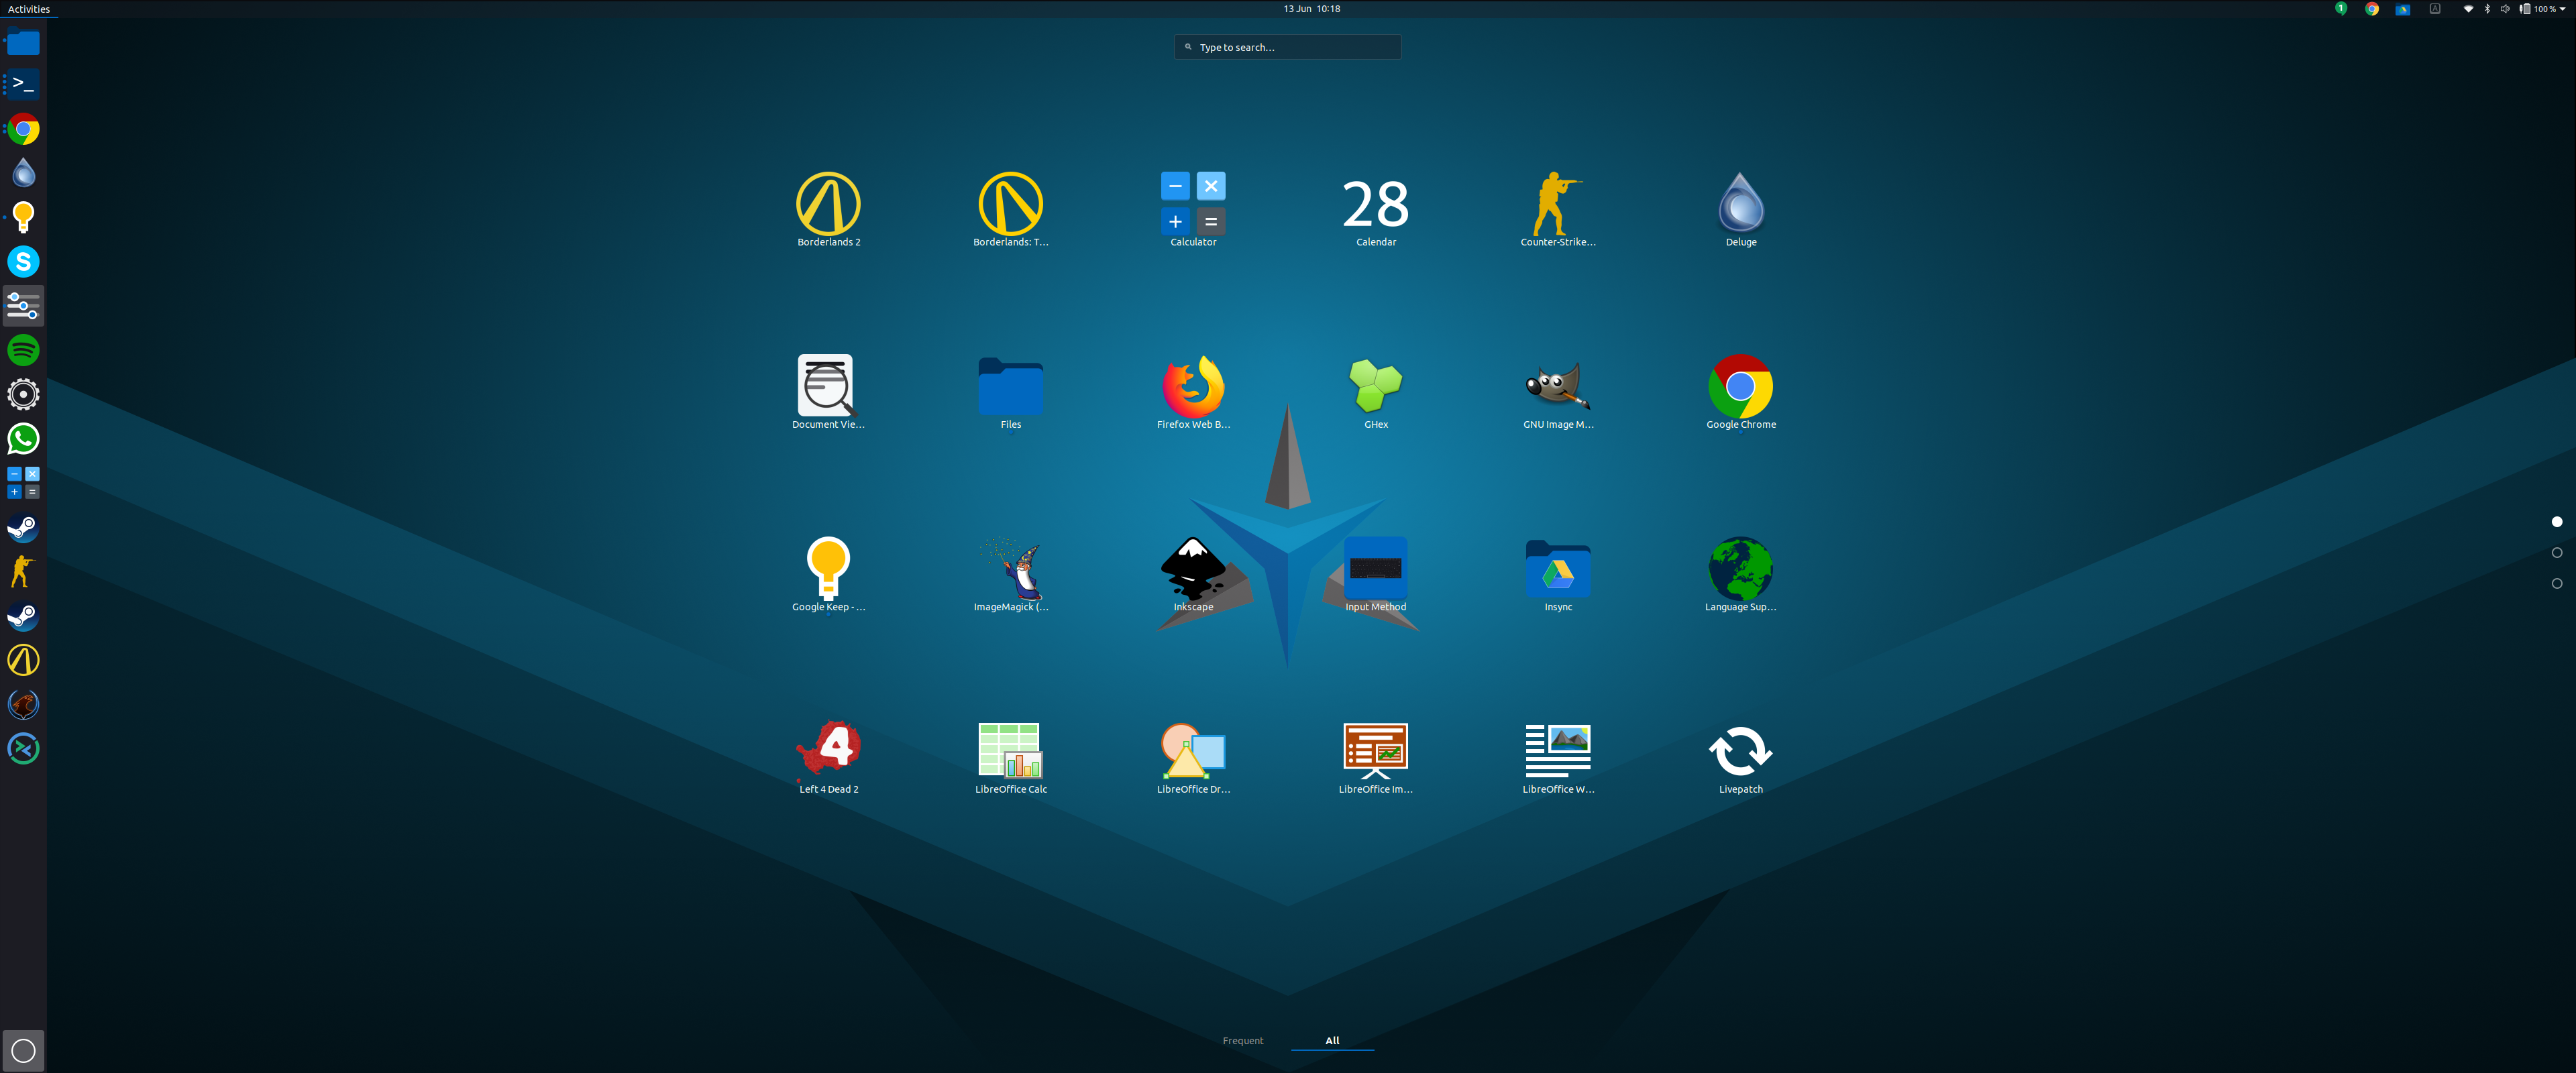Click the Wi-Fi status icon
The width and height of the screenshot is (2576, 1073).
click(2467, 9)
